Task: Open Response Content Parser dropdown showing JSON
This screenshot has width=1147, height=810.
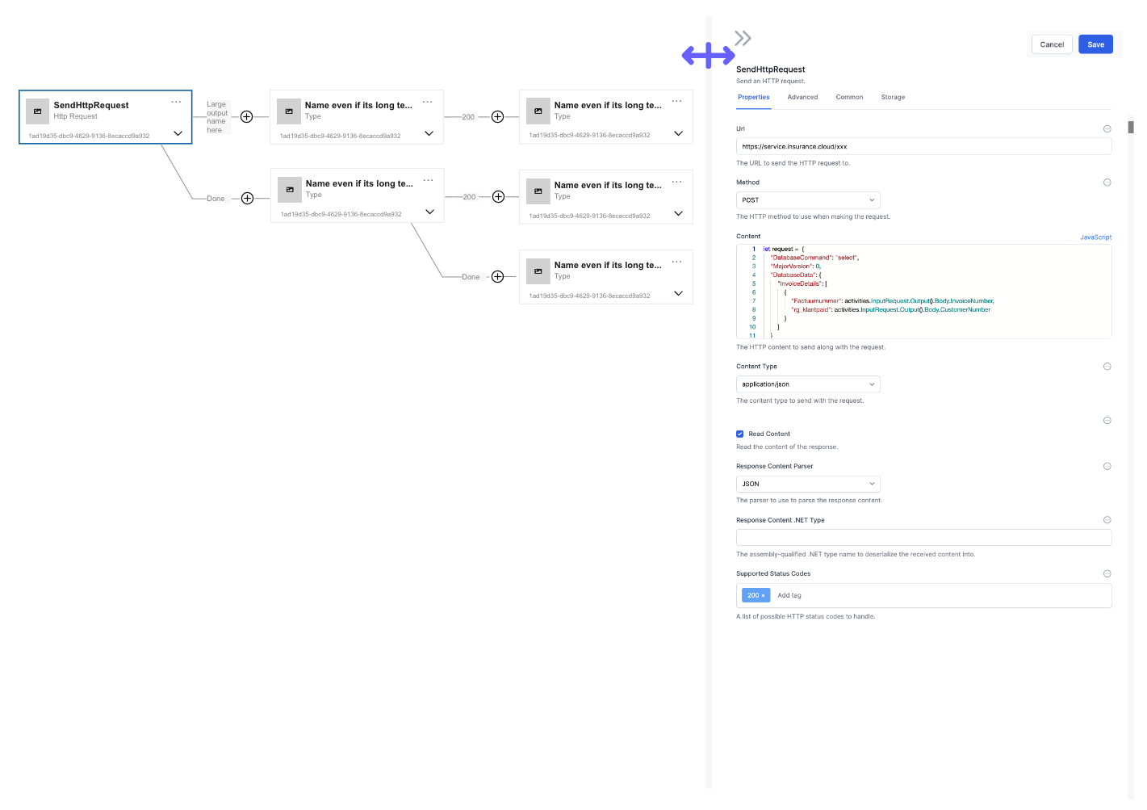Action: [808, 485]
